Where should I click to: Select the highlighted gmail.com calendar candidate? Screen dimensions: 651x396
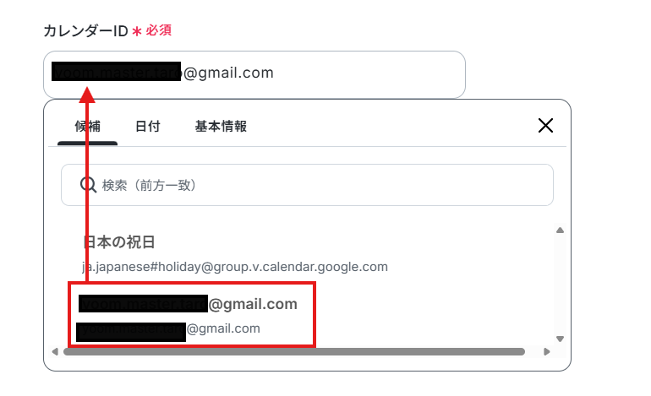coord(192,315)
